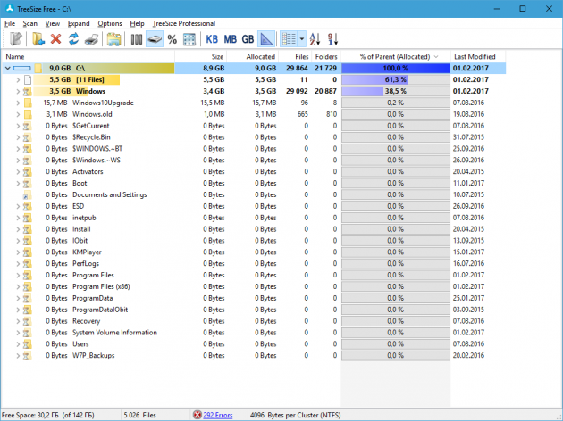Sort by the Files column header
563x421 pixels.
click(295, 56)
